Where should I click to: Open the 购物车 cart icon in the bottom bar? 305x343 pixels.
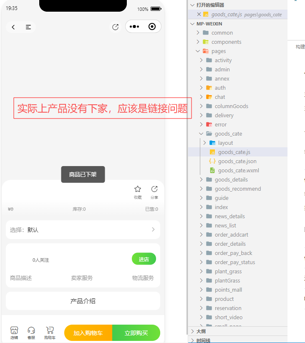(50, 333)
